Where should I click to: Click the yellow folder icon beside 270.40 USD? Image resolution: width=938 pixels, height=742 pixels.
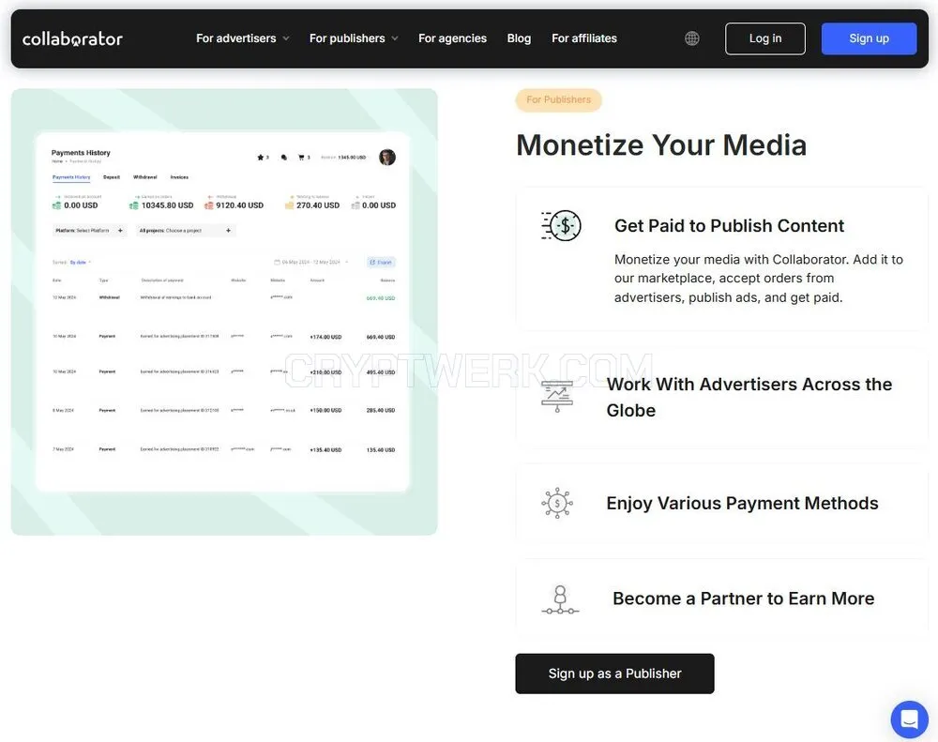click(290, 205)
